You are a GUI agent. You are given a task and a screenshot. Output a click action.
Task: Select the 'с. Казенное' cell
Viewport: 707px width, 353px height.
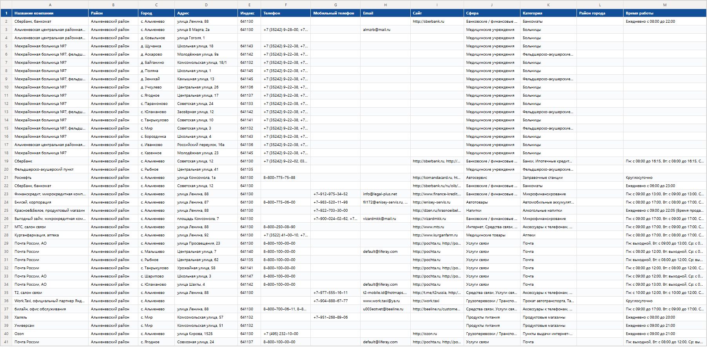tap(156, 153)
